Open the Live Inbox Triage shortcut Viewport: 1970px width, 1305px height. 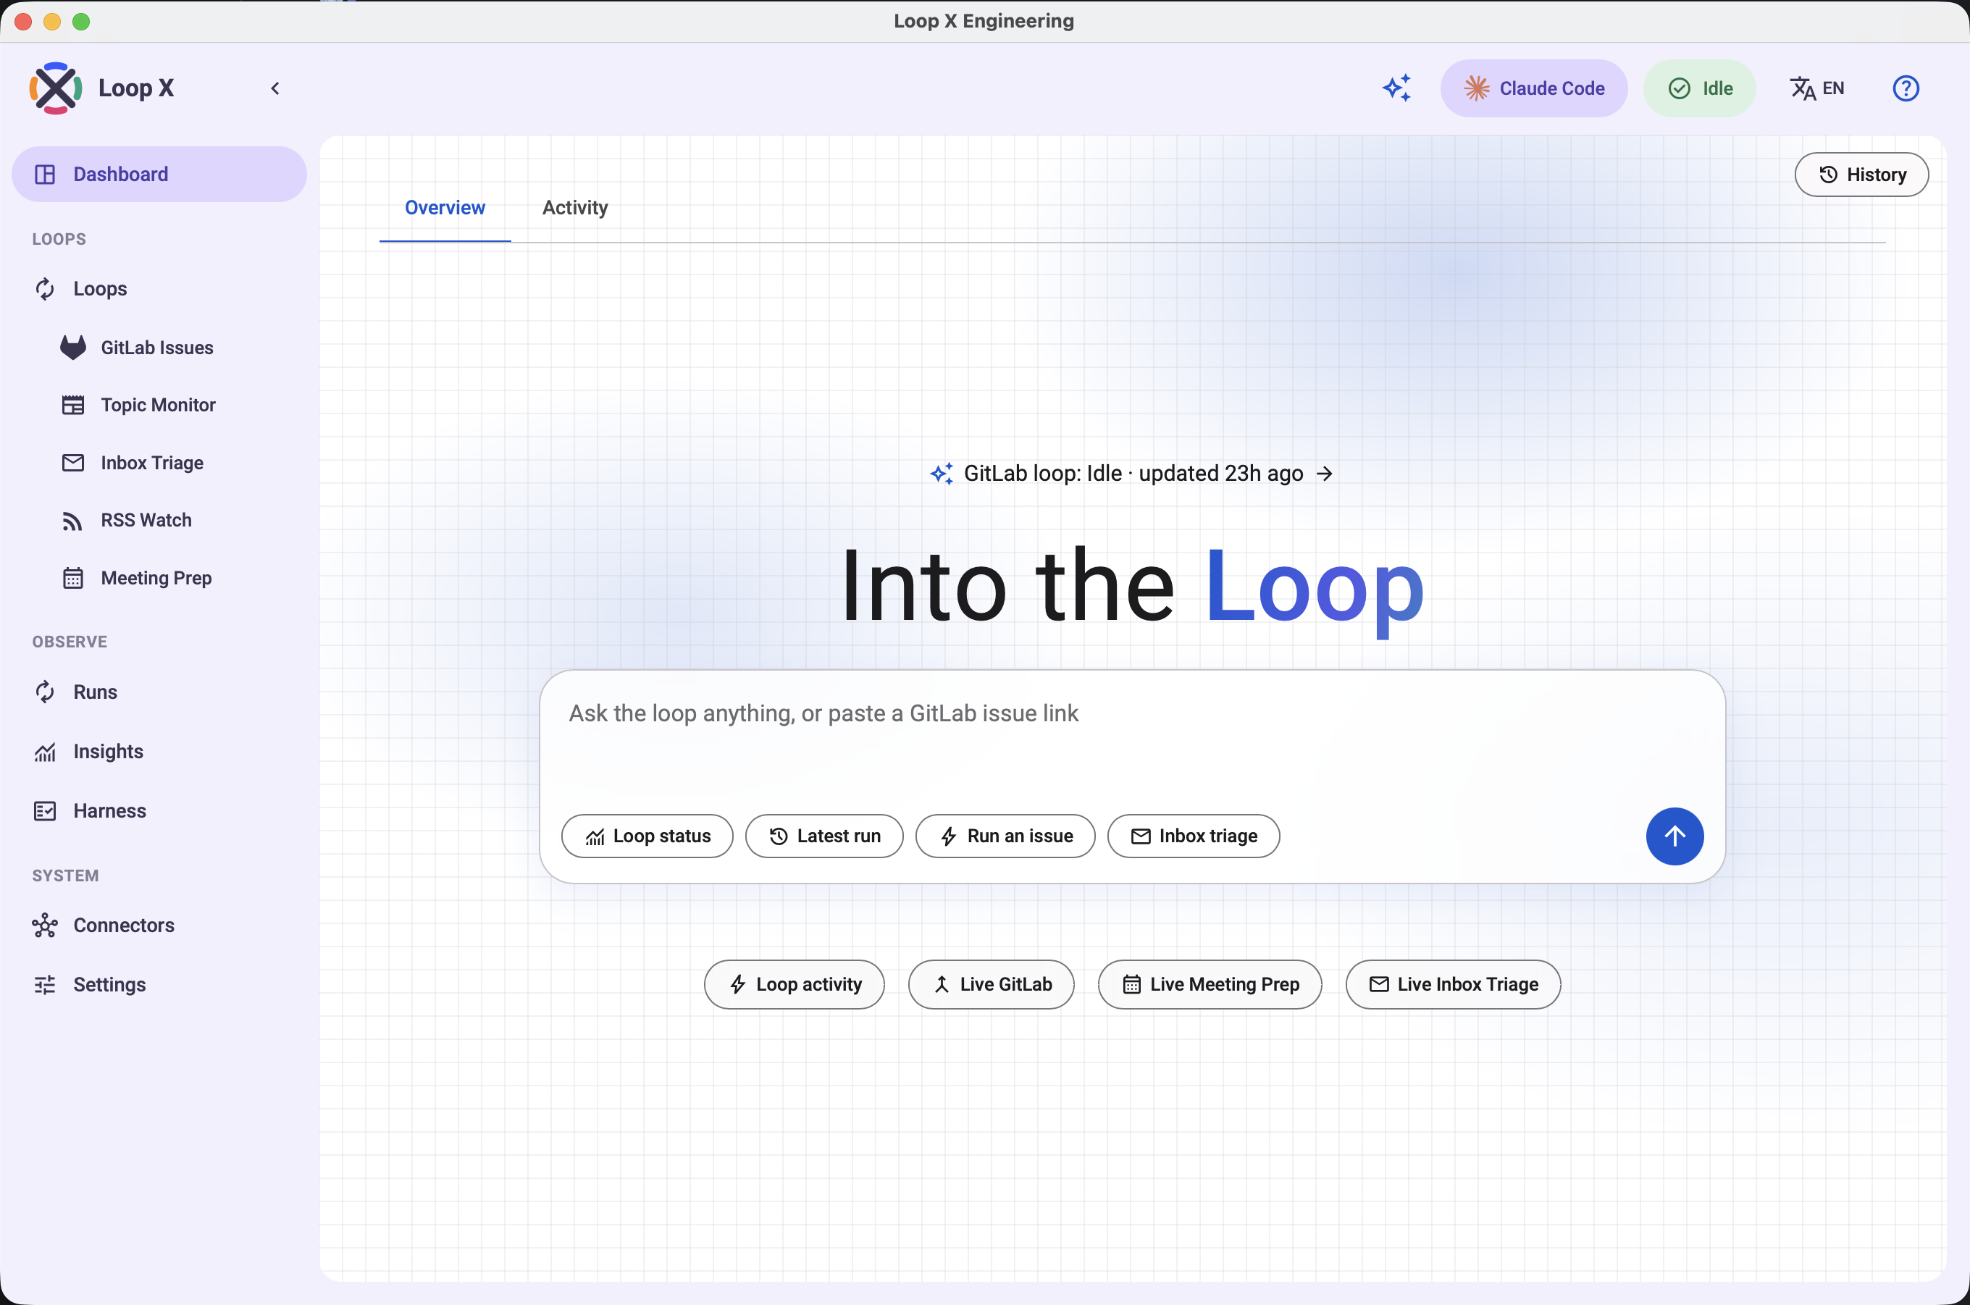[1453, 985]
